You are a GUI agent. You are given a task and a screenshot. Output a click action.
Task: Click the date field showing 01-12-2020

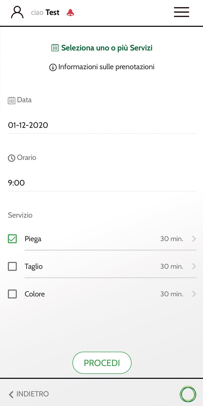coord(102,125)
